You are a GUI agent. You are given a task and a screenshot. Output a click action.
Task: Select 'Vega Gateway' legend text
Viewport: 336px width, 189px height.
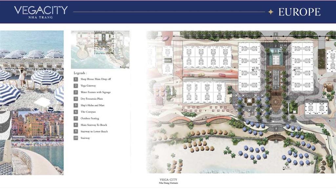coord(88,86)
